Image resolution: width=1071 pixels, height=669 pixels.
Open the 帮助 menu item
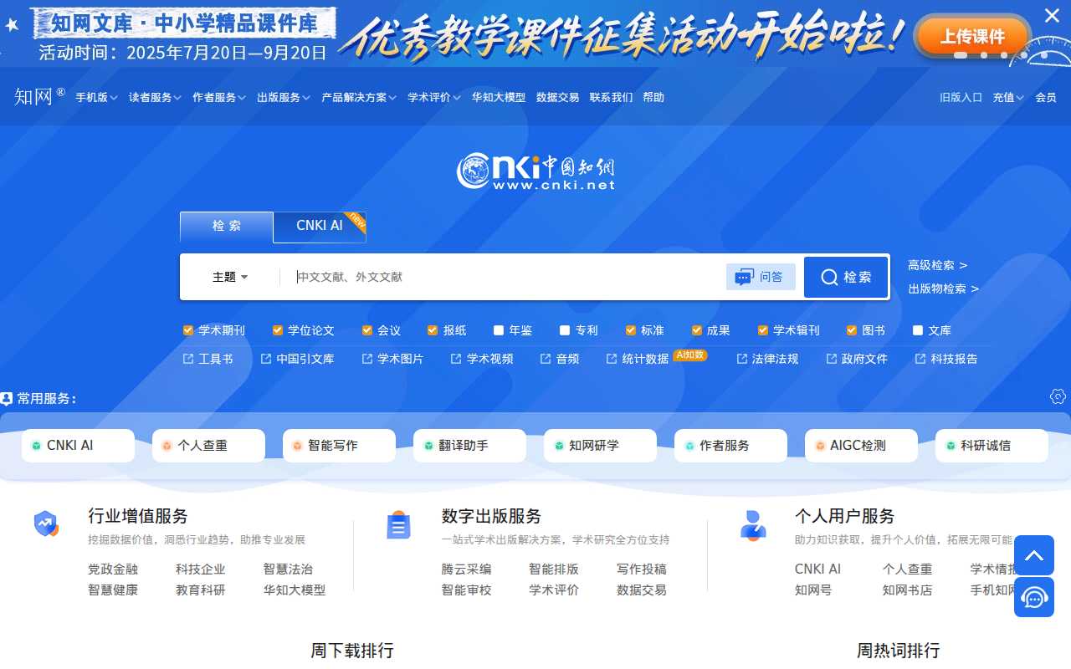coord(653,97)
